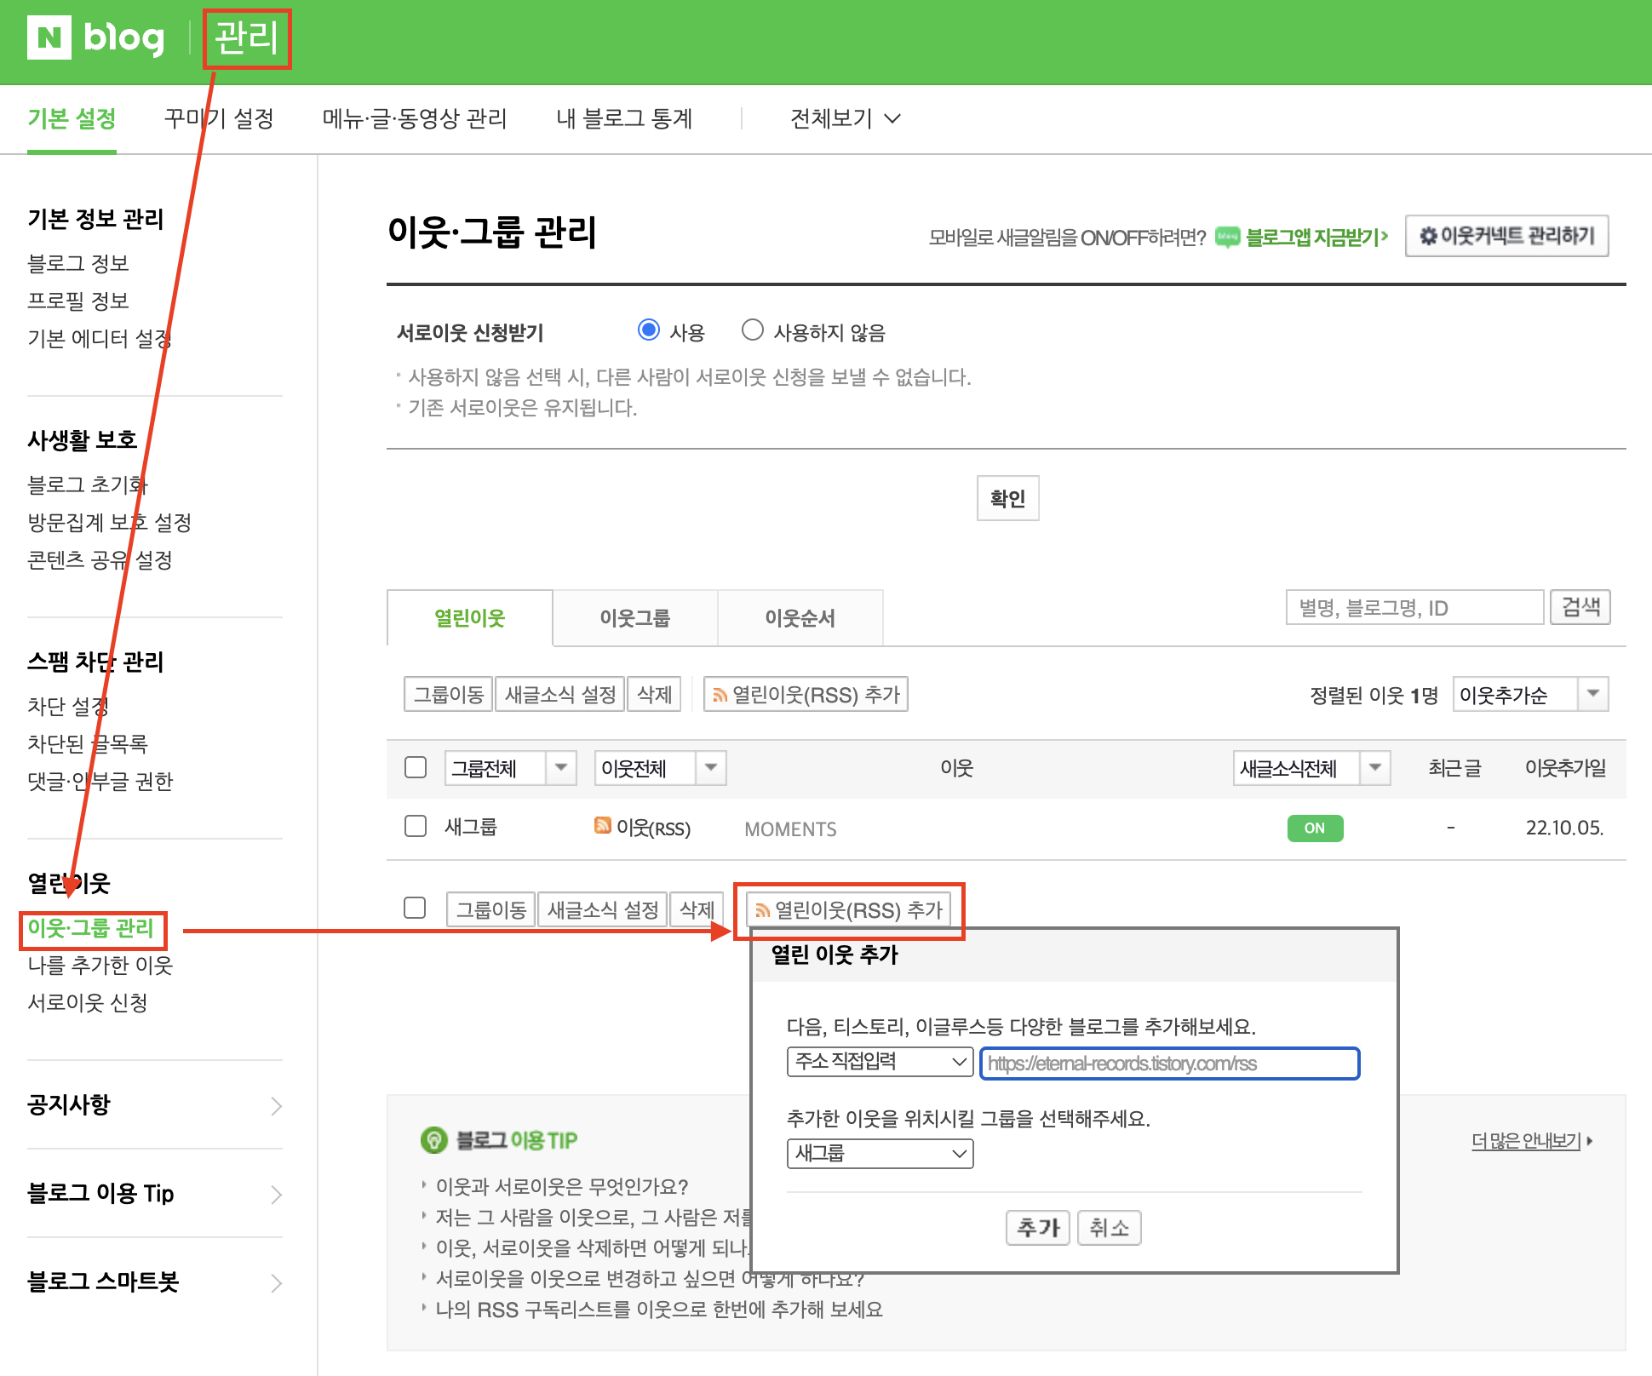The image size is (1652, 1376).
Task: Click the green 블로그앱 지금받기 icon link
Action: [1227, 237]
